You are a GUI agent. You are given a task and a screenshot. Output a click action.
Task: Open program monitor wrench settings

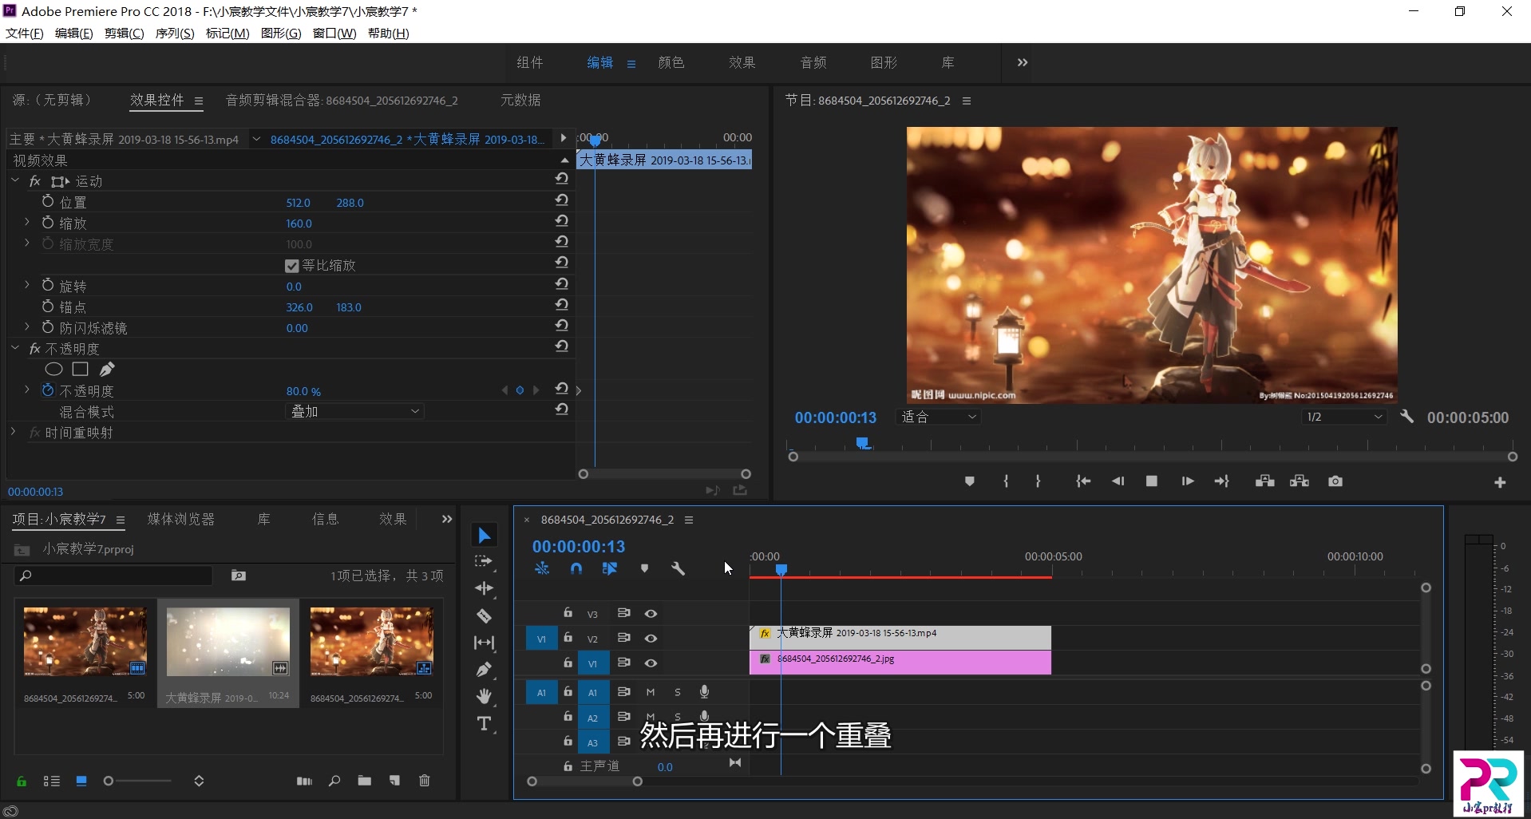(x=1406, y=417)
